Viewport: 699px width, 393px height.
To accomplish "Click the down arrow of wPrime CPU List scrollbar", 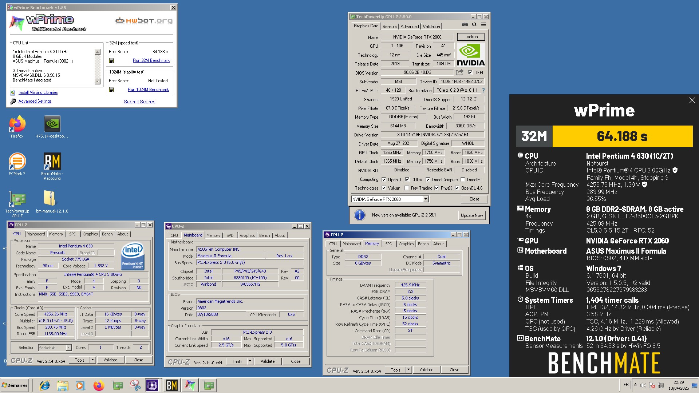I will tap(97, 82).
